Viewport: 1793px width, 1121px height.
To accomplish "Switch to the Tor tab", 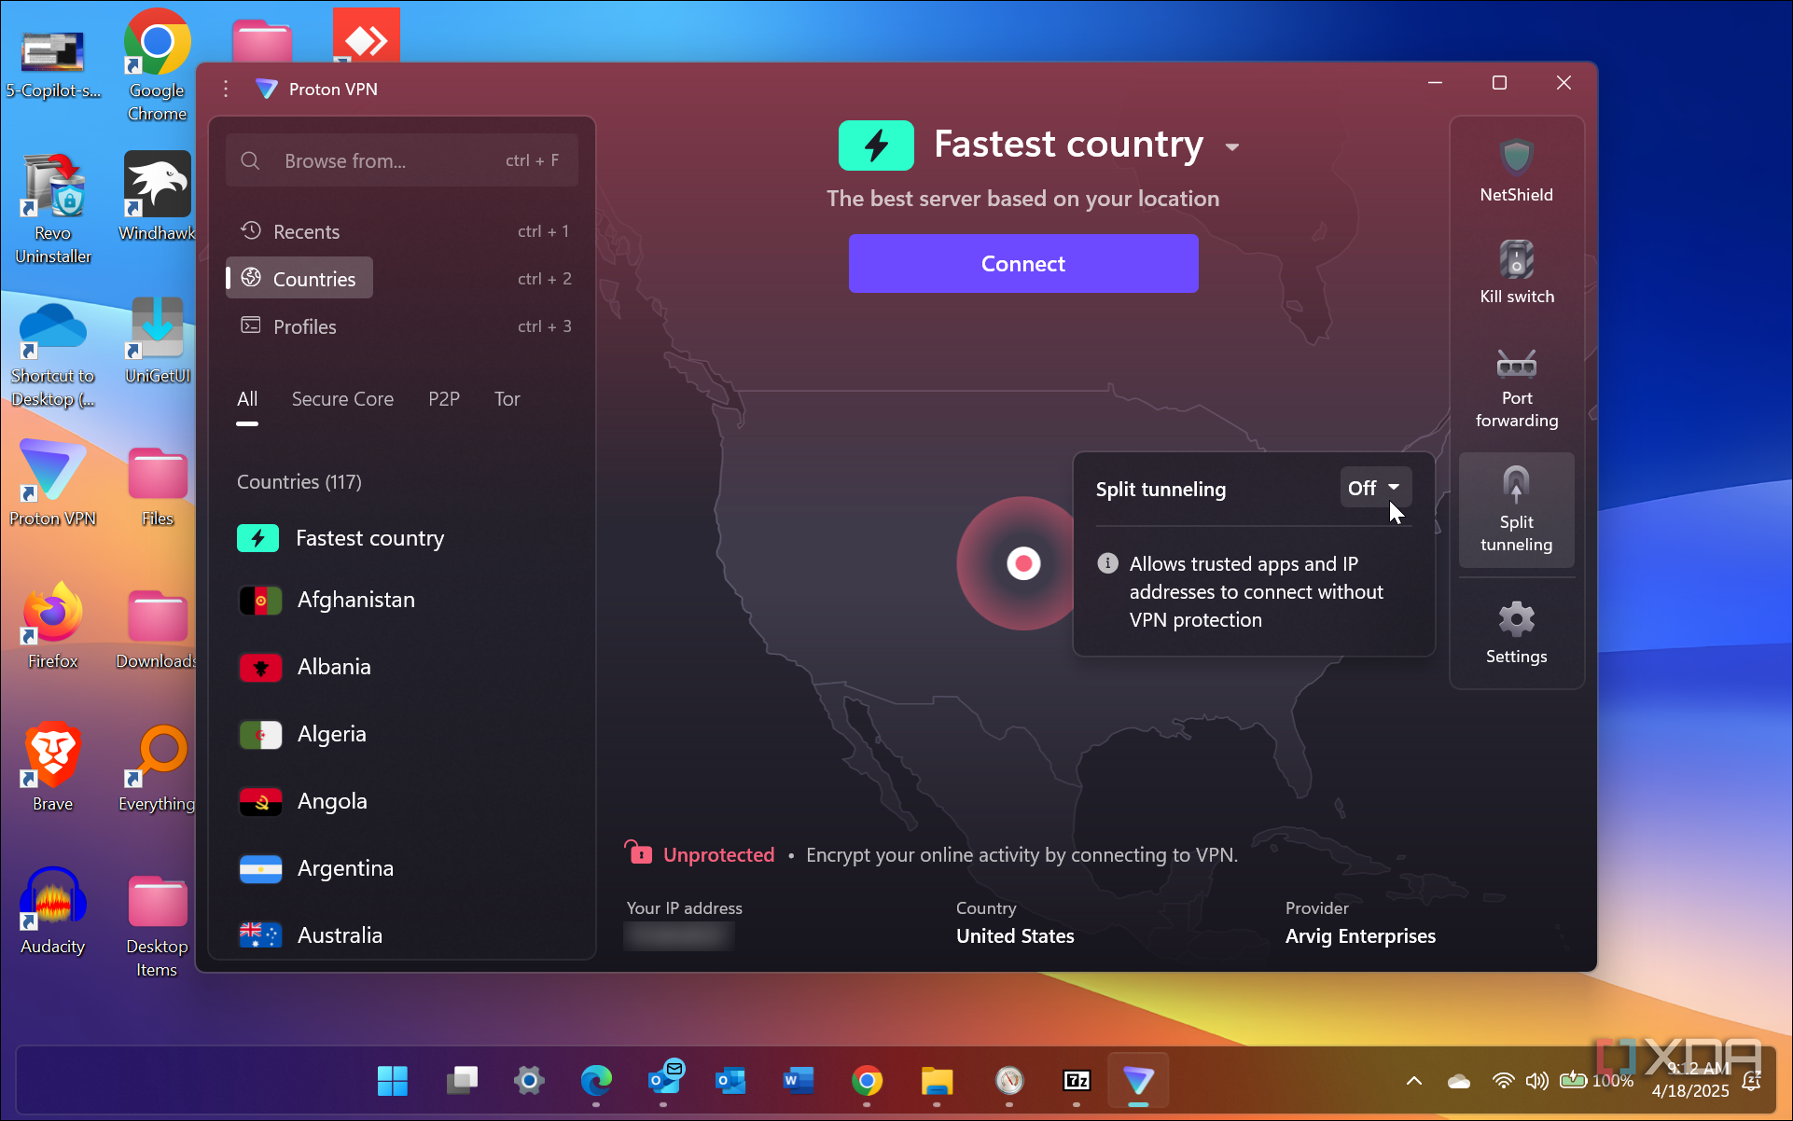I will click(x=507, y=399).
